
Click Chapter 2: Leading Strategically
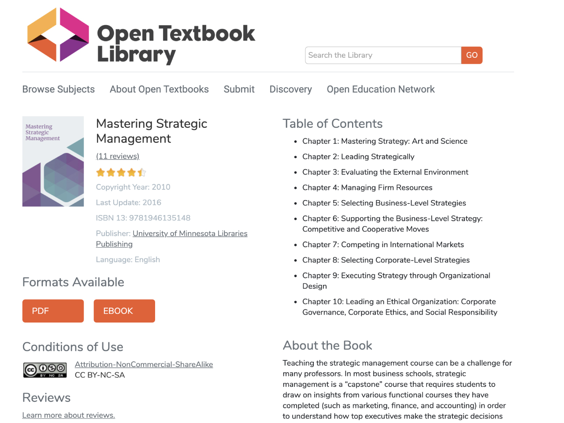(358, 156)
